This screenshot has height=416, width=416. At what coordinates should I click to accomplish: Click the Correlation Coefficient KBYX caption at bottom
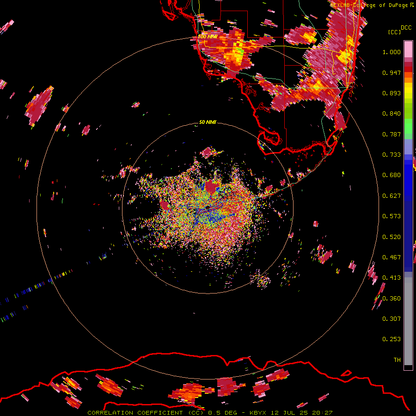click(210, 413)
